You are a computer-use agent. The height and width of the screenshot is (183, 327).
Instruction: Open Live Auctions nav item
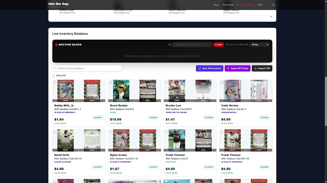[x=245, y=5]
